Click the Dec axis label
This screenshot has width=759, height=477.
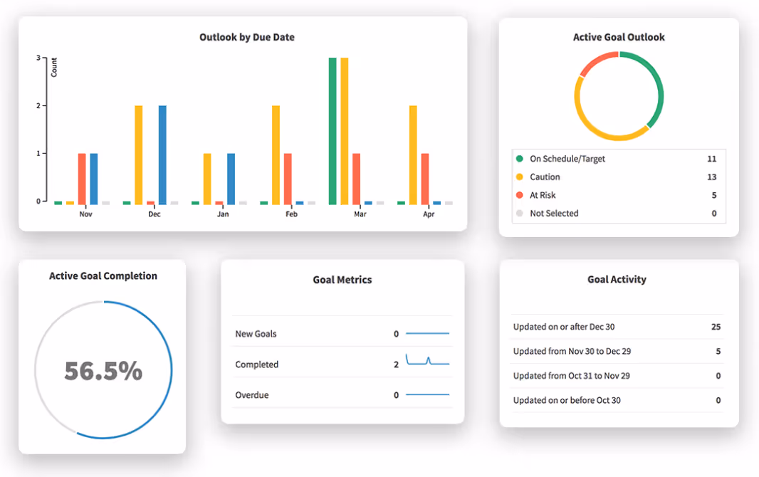point(155,214)
